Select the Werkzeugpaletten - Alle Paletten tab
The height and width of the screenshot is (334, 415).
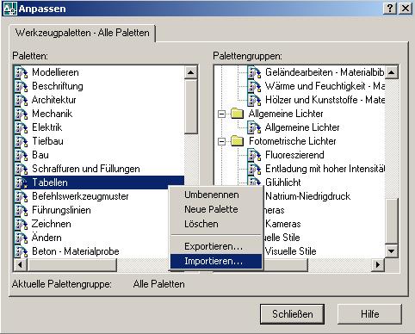point(83,33)
